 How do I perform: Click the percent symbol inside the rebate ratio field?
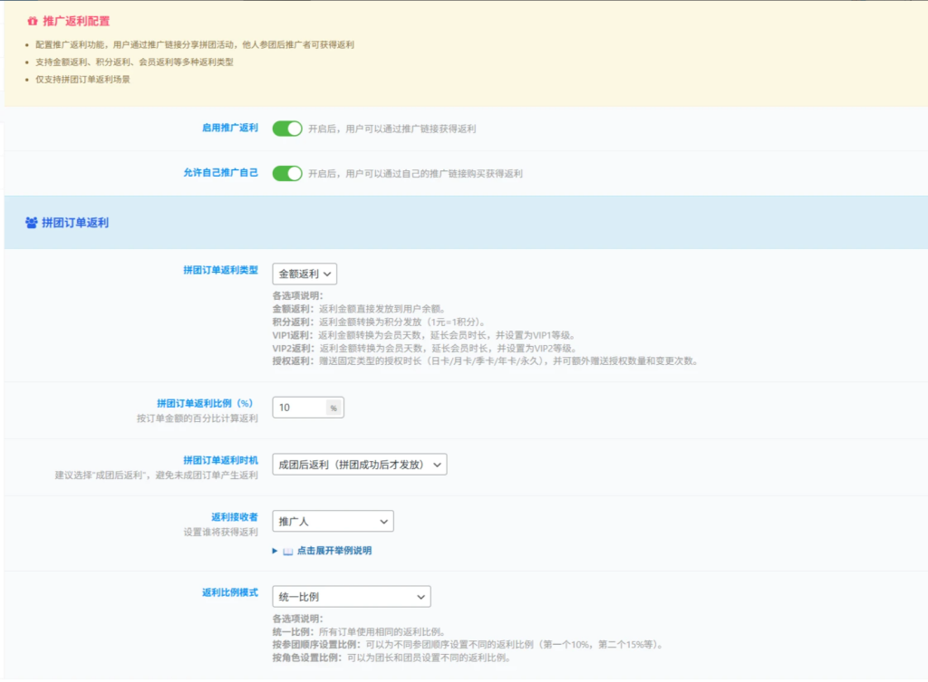tap(333, 407)
